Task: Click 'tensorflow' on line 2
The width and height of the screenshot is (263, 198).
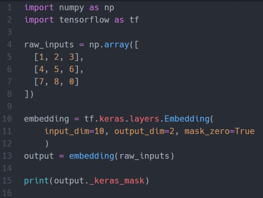Action: (84, 20)
